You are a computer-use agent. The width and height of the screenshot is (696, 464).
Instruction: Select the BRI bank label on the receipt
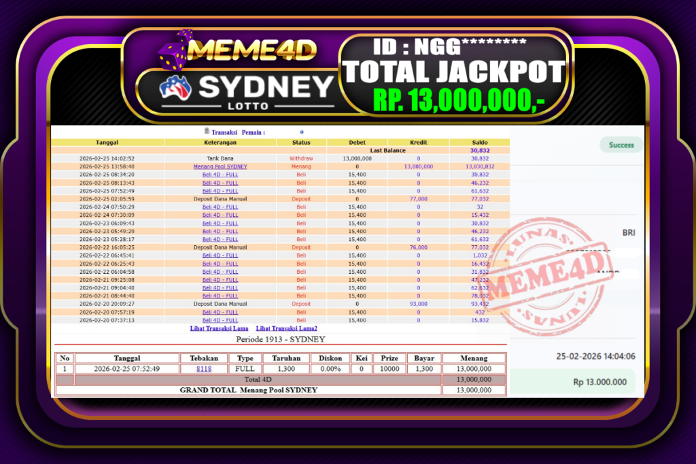click(628, 233)
